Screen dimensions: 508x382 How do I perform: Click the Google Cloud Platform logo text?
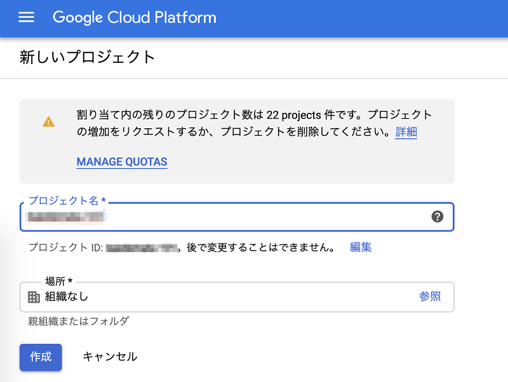pos(135,18)
